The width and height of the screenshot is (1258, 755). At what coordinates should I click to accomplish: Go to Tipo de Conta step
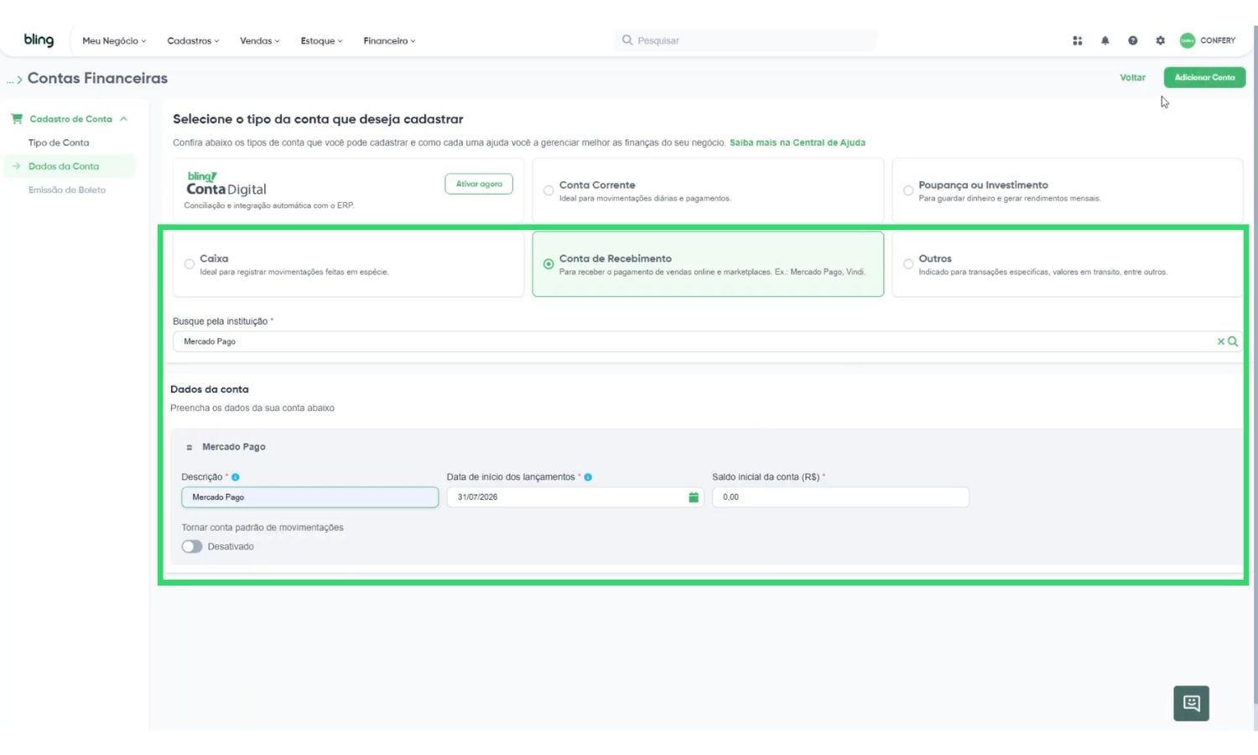tap(59, 143)
